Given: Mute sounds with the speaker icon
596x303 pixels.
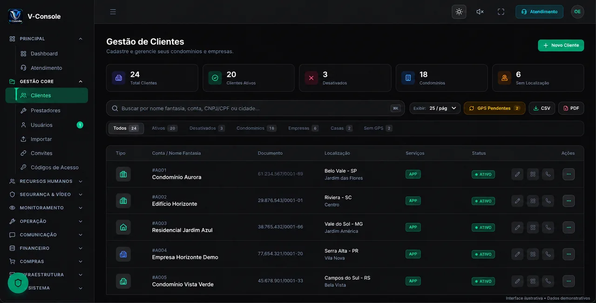Looking at the screenshot, I should [480, 12].
